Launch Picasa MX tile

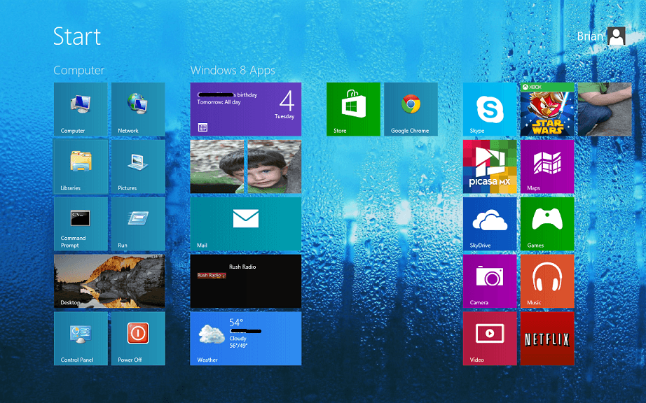point(489,167)
